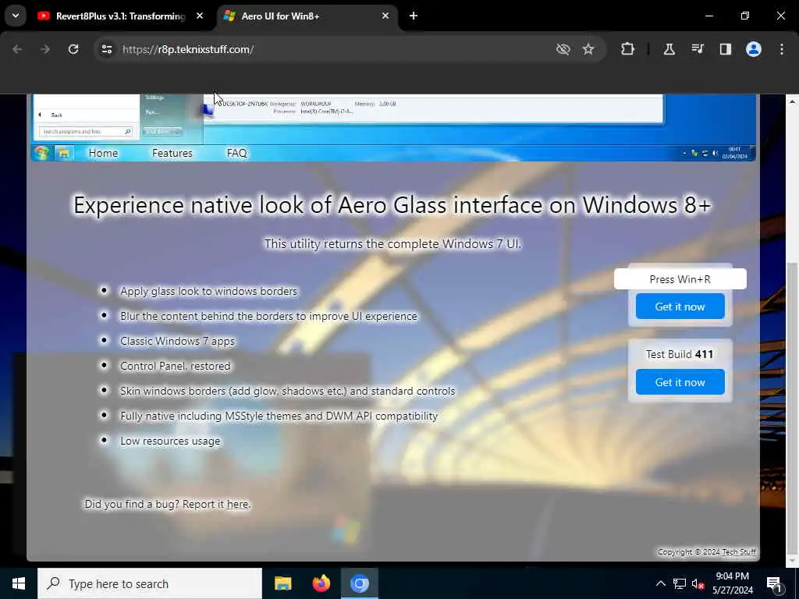
Task: Click the muted volume tray icon
Action: click(x=698, y=583)
